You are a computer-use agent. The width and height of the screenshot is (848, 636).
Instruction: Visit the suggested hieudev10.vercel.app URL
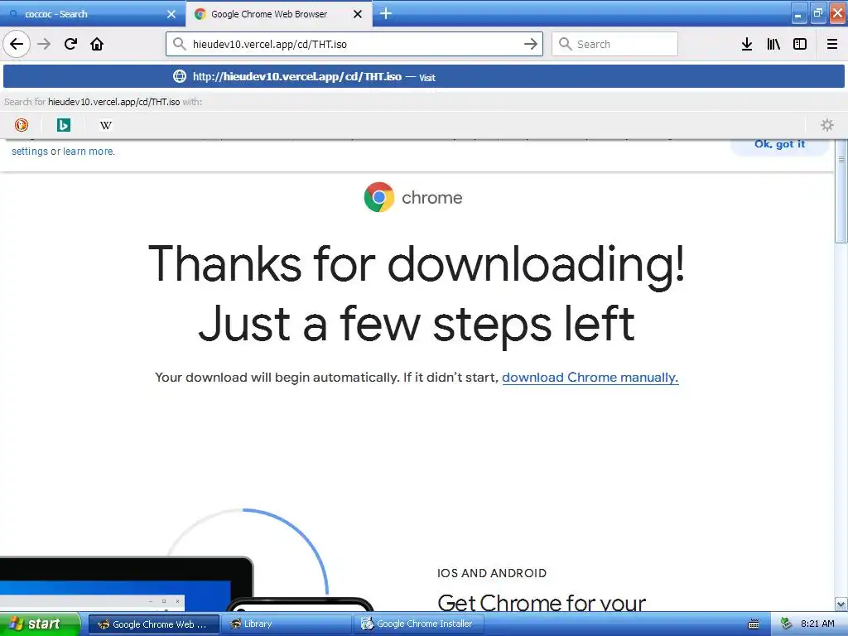423,76
